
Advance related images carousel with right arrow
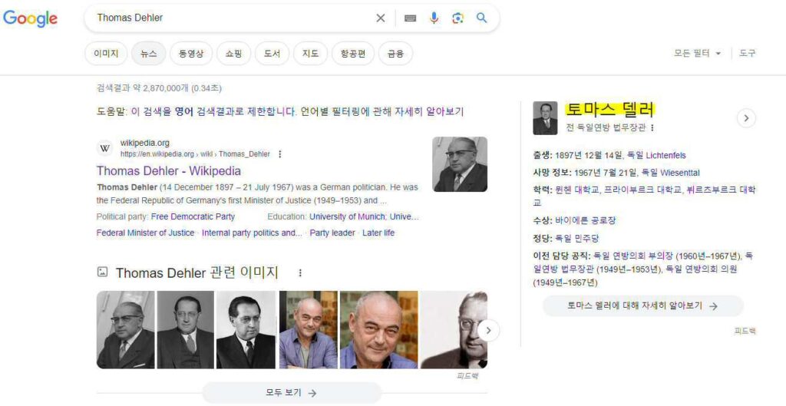[489, 331]
